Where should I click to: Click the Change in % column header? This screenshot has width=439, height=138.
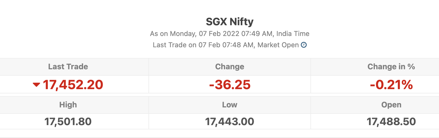pyautogui.click(x=391, y=67)
